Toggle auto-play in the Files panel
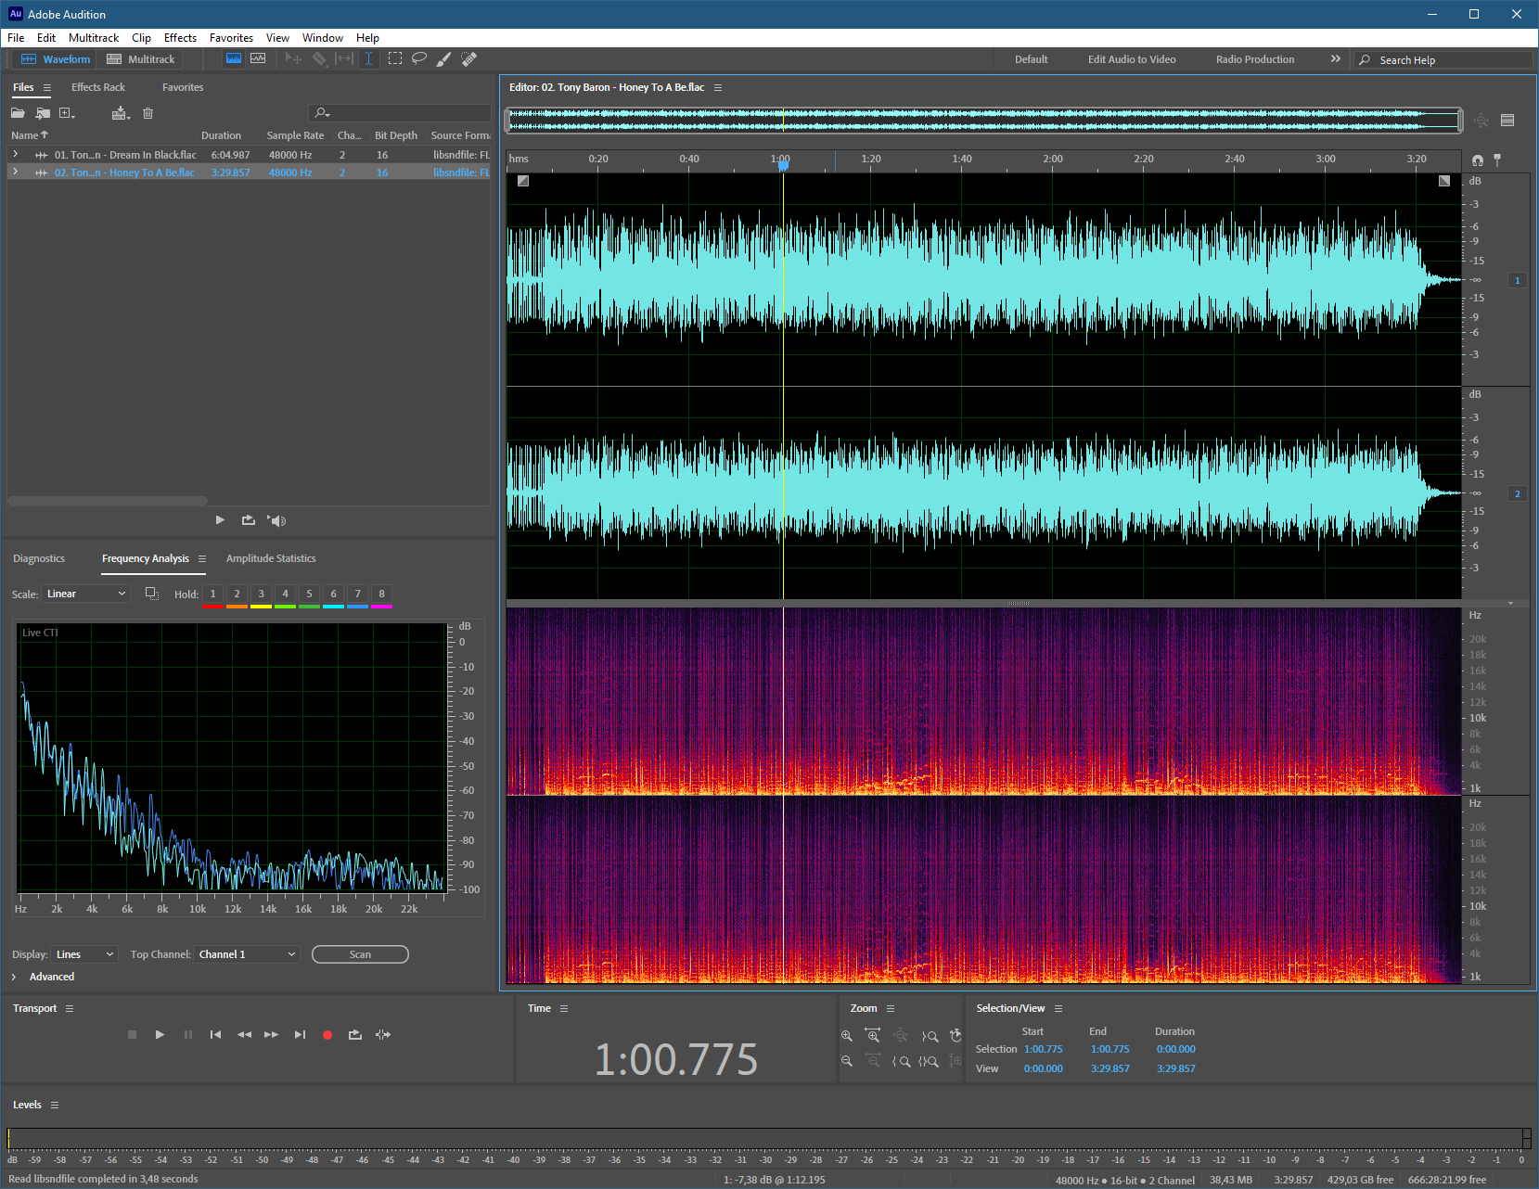1539x1189 pixels. point(276,520)
